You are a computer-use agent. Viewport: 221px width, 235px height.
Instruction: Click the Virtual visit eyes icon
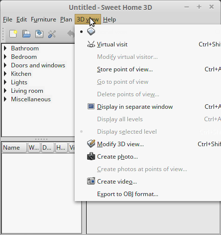point(91,44)
